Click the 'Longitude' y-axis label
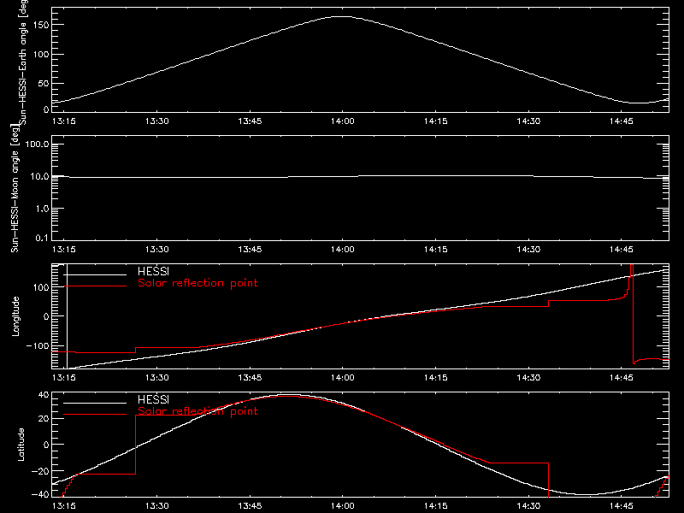 (x=15, y=316)
